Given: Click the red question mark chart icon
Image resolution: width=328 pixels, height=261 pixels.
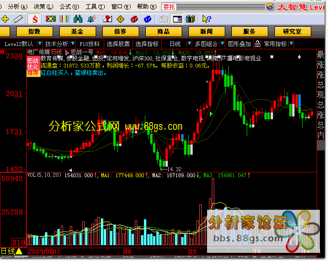Looking at the screenshot, I should pos(107,19).
